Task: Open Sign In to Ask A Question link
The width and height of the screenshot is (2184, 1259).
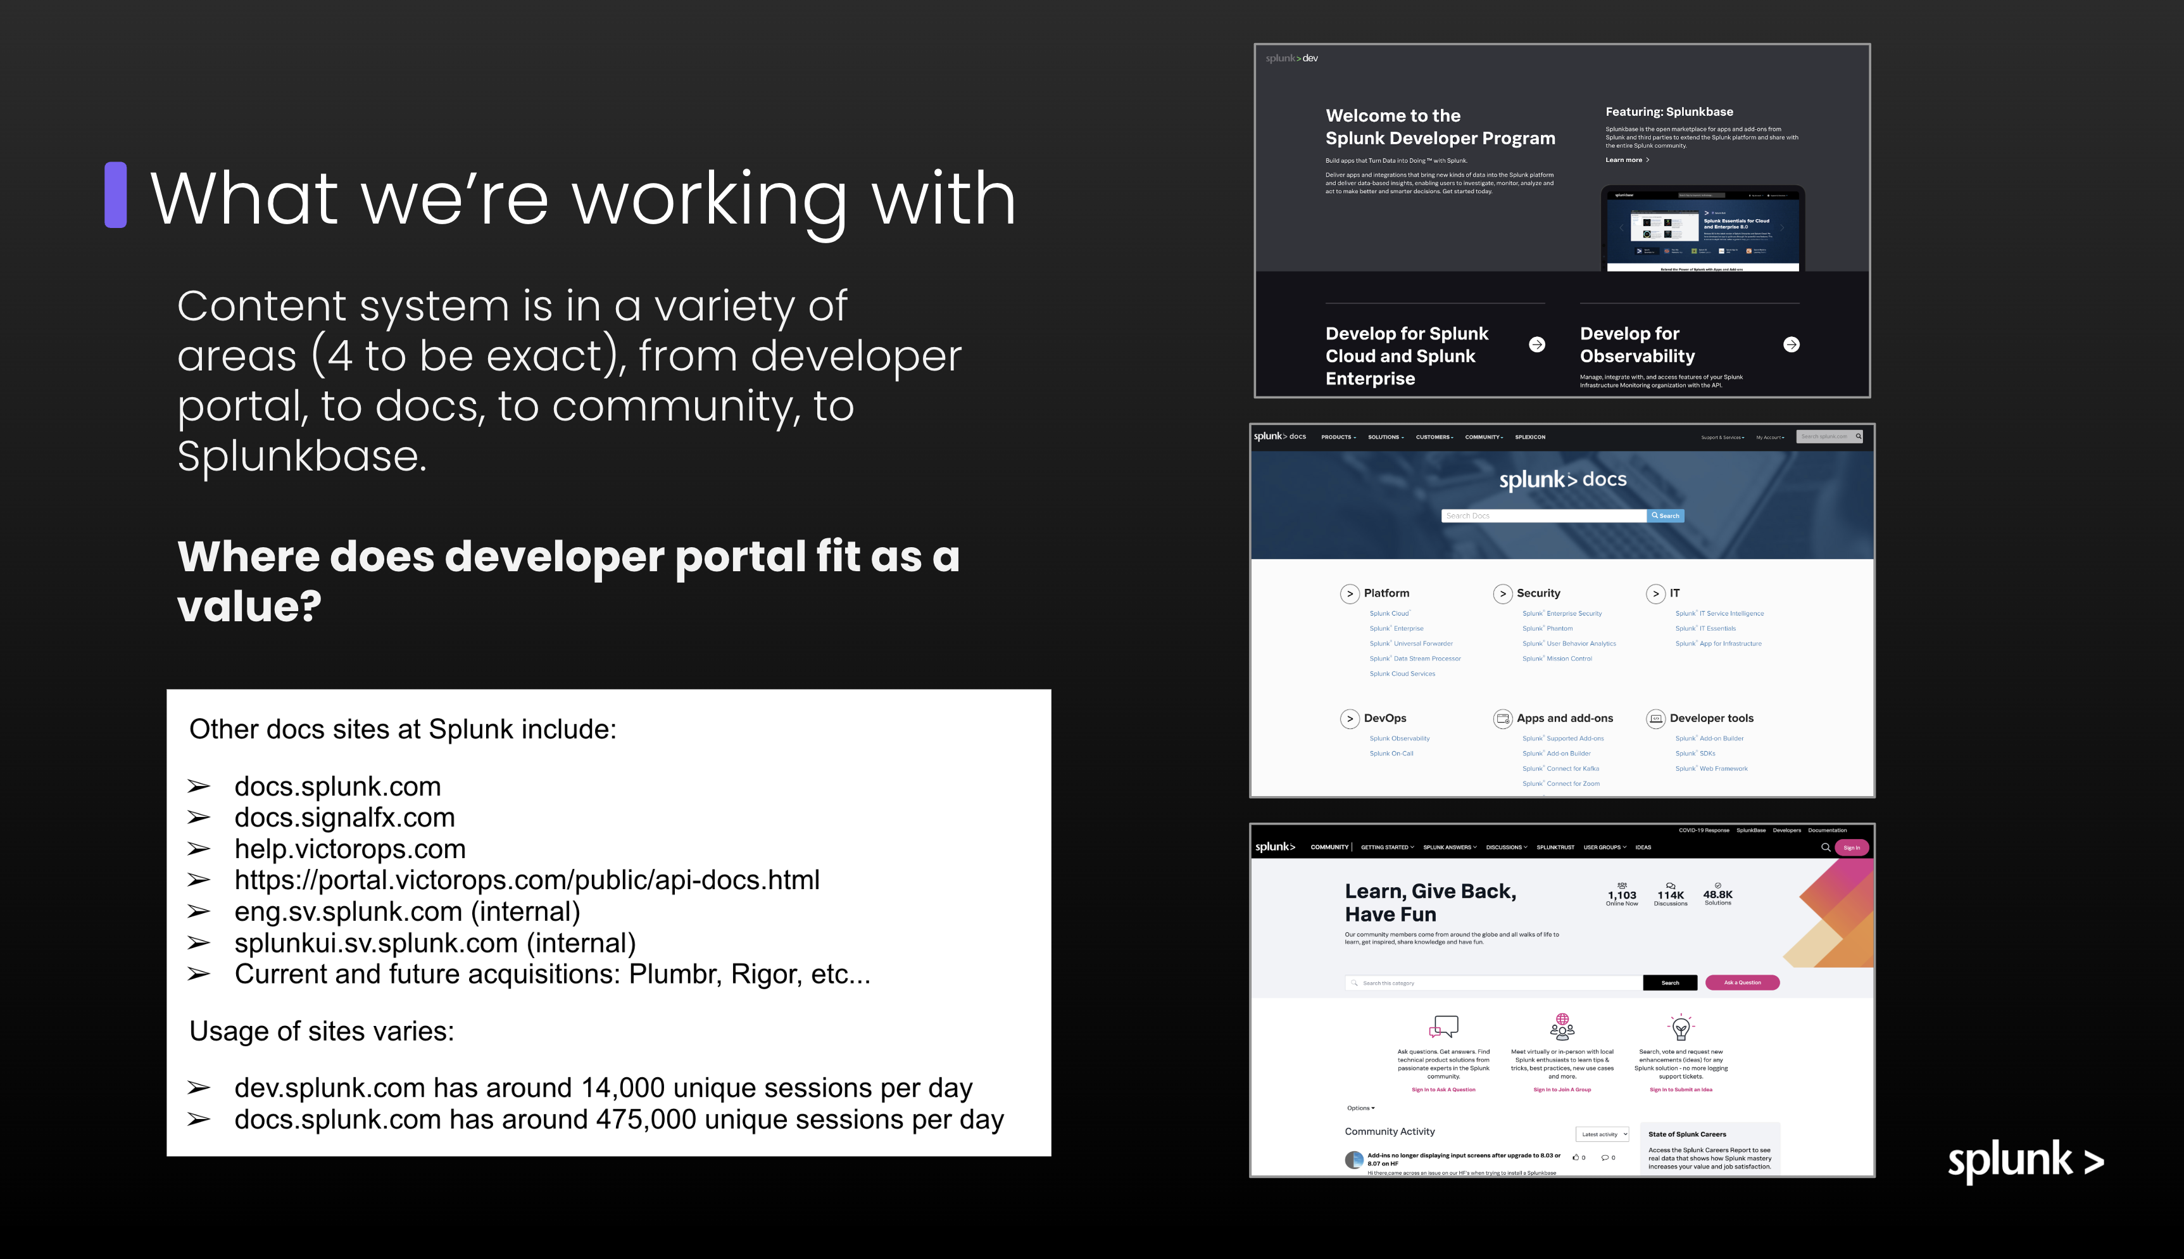Action: 1443,1089
